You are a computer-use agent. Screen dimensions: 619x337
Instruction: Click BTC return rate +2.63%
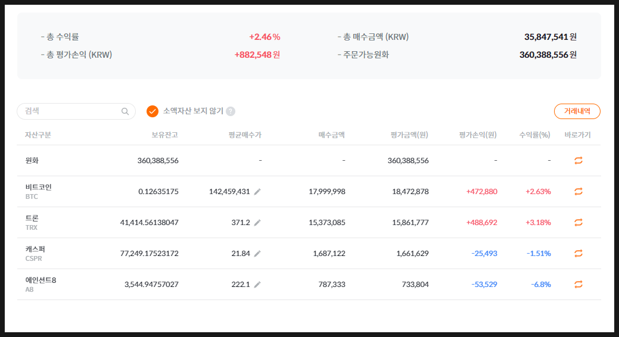pyautogui.click(x=538, y=191)
